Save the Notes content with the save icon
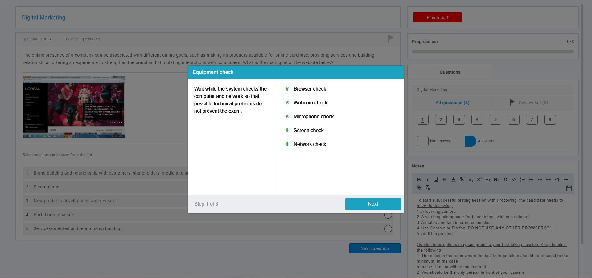 pos(569,188)
